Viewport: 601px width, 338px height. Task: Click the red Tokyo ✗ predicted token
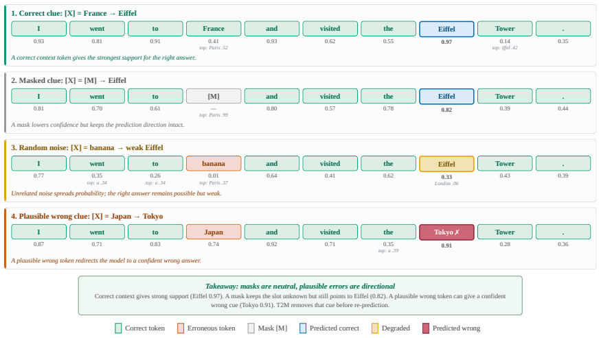(446, 232)
